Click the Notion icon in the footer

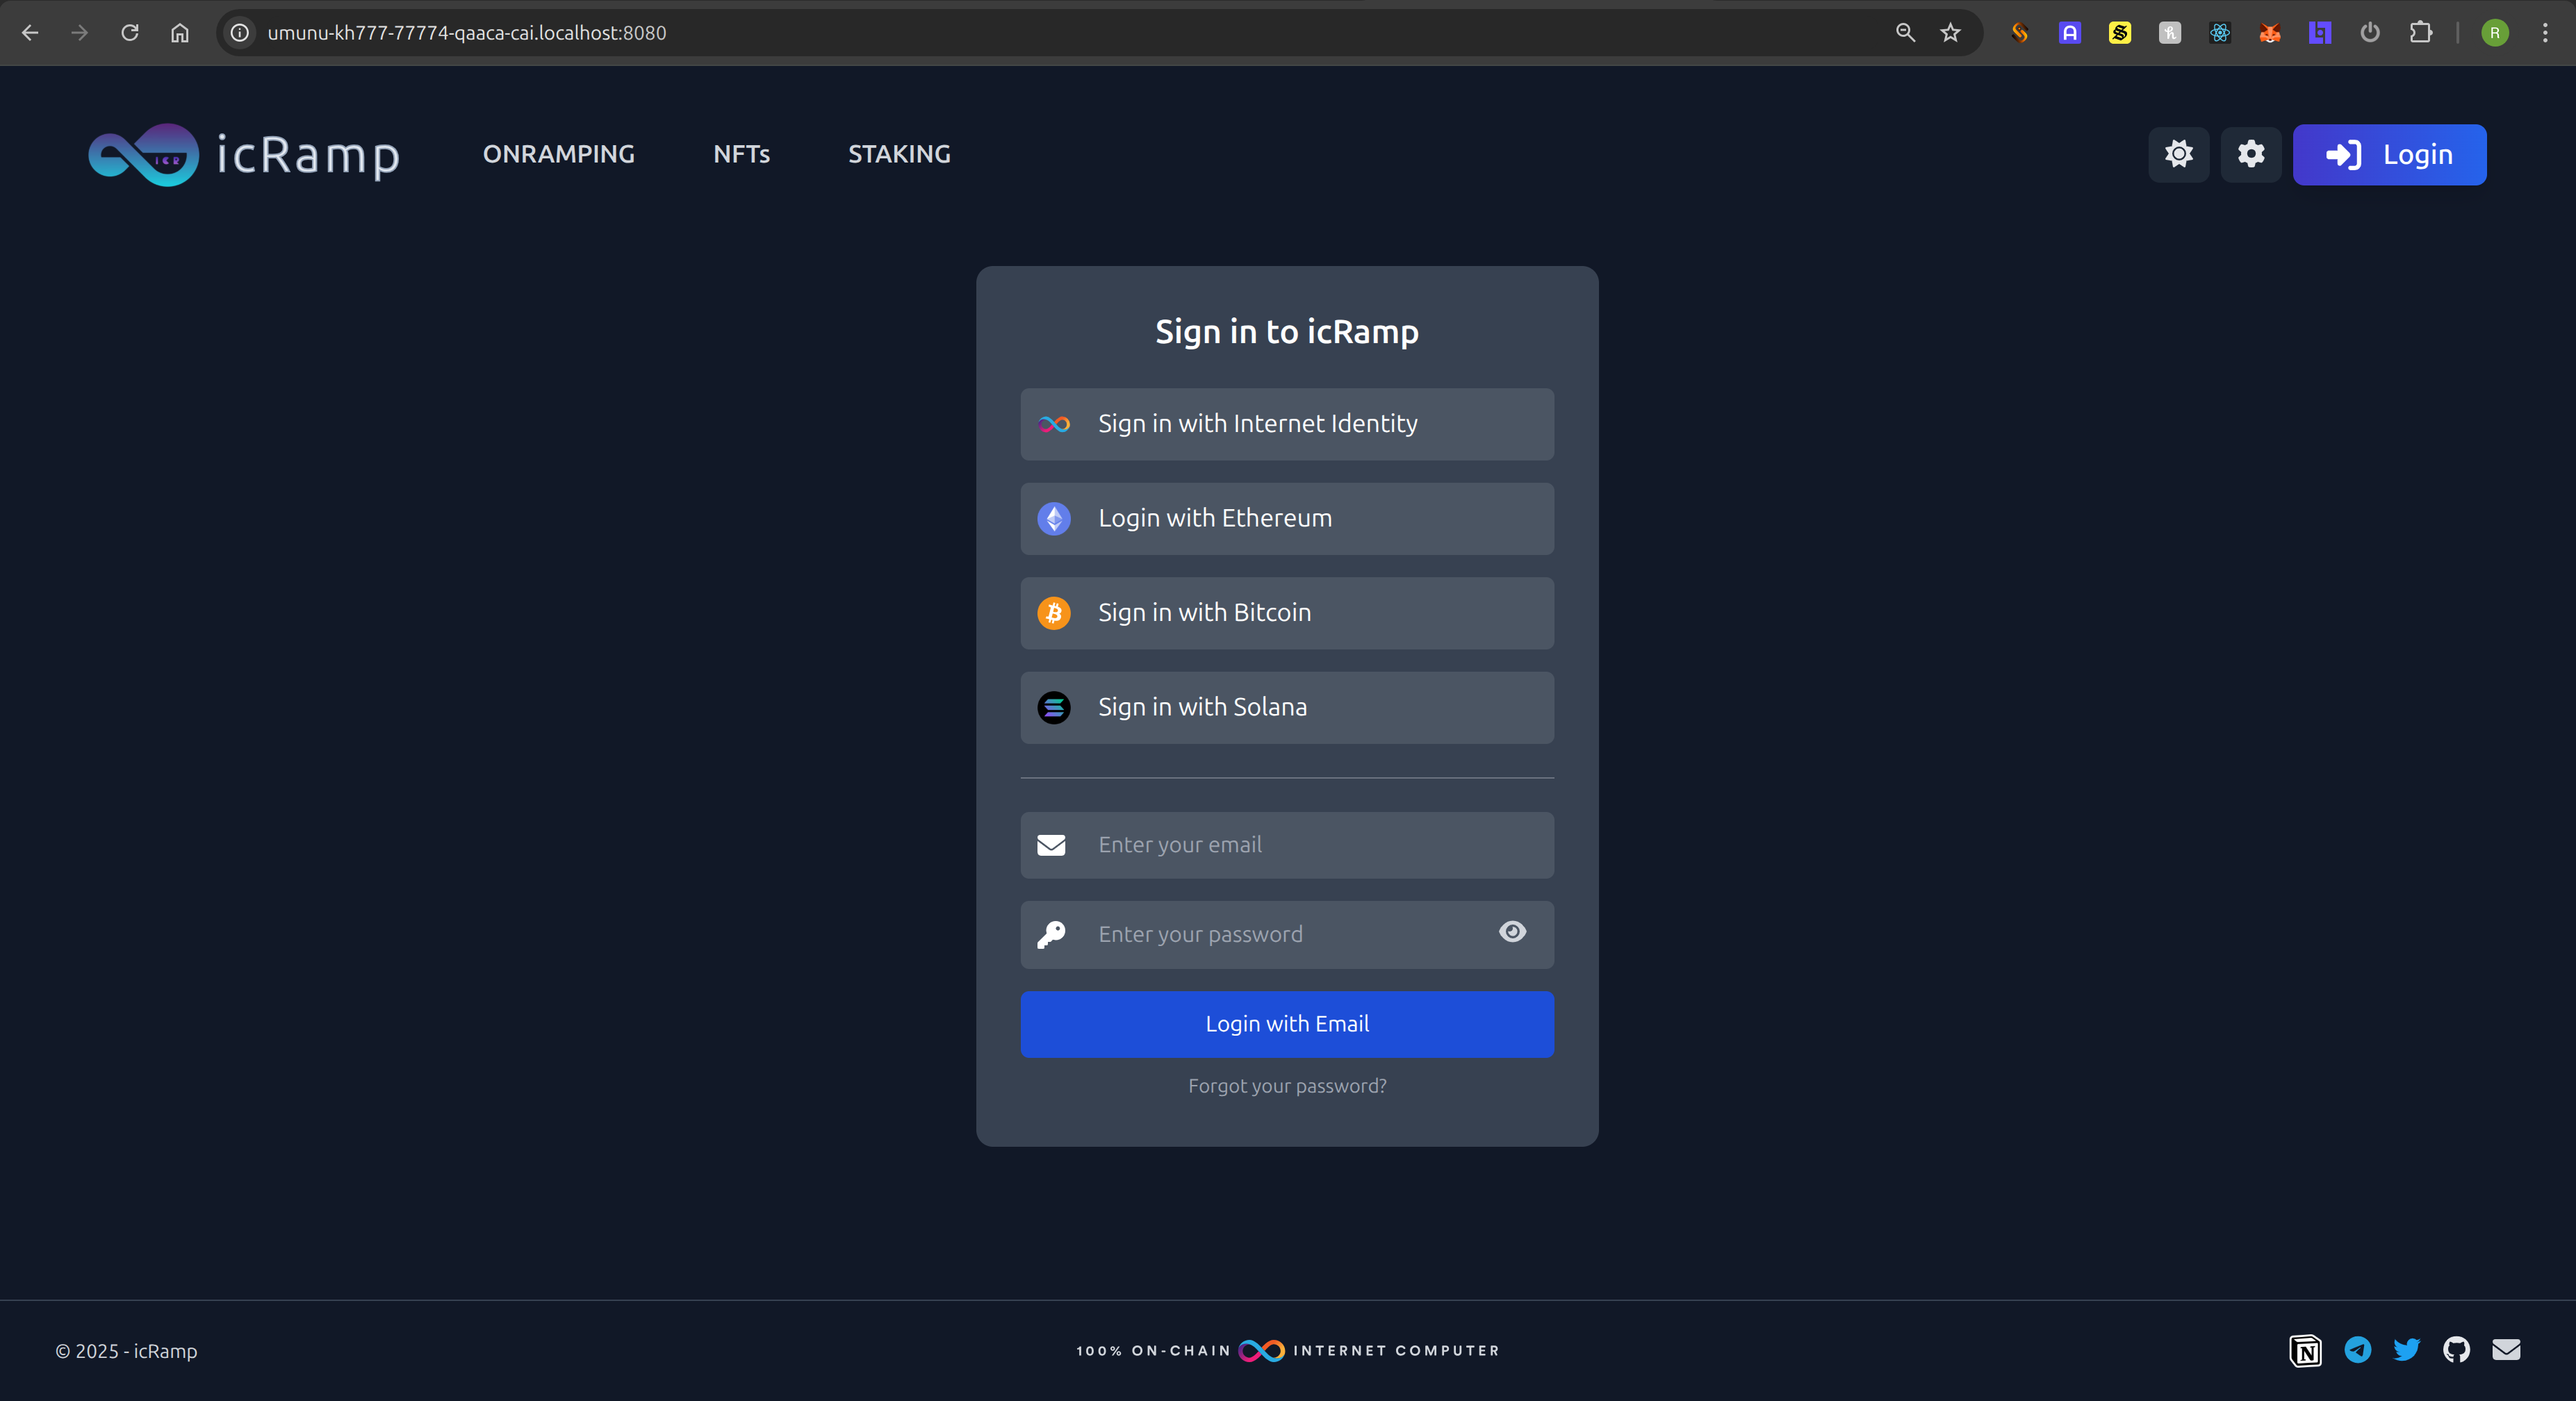(x=2305, y=1350)
